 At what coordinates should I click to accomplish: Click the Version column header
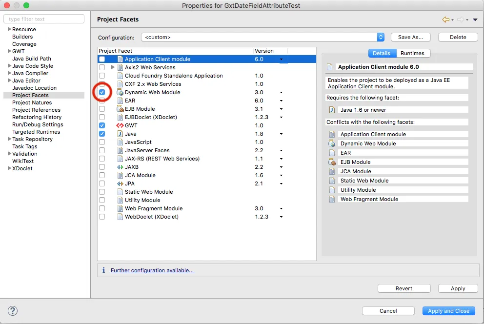(x=270, y=51)
